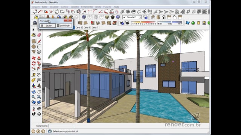Image resolution: width=241 pixels, height=135 pixels.
Task: Select the 3D Text tool
Action: click(x=39, y=85)
